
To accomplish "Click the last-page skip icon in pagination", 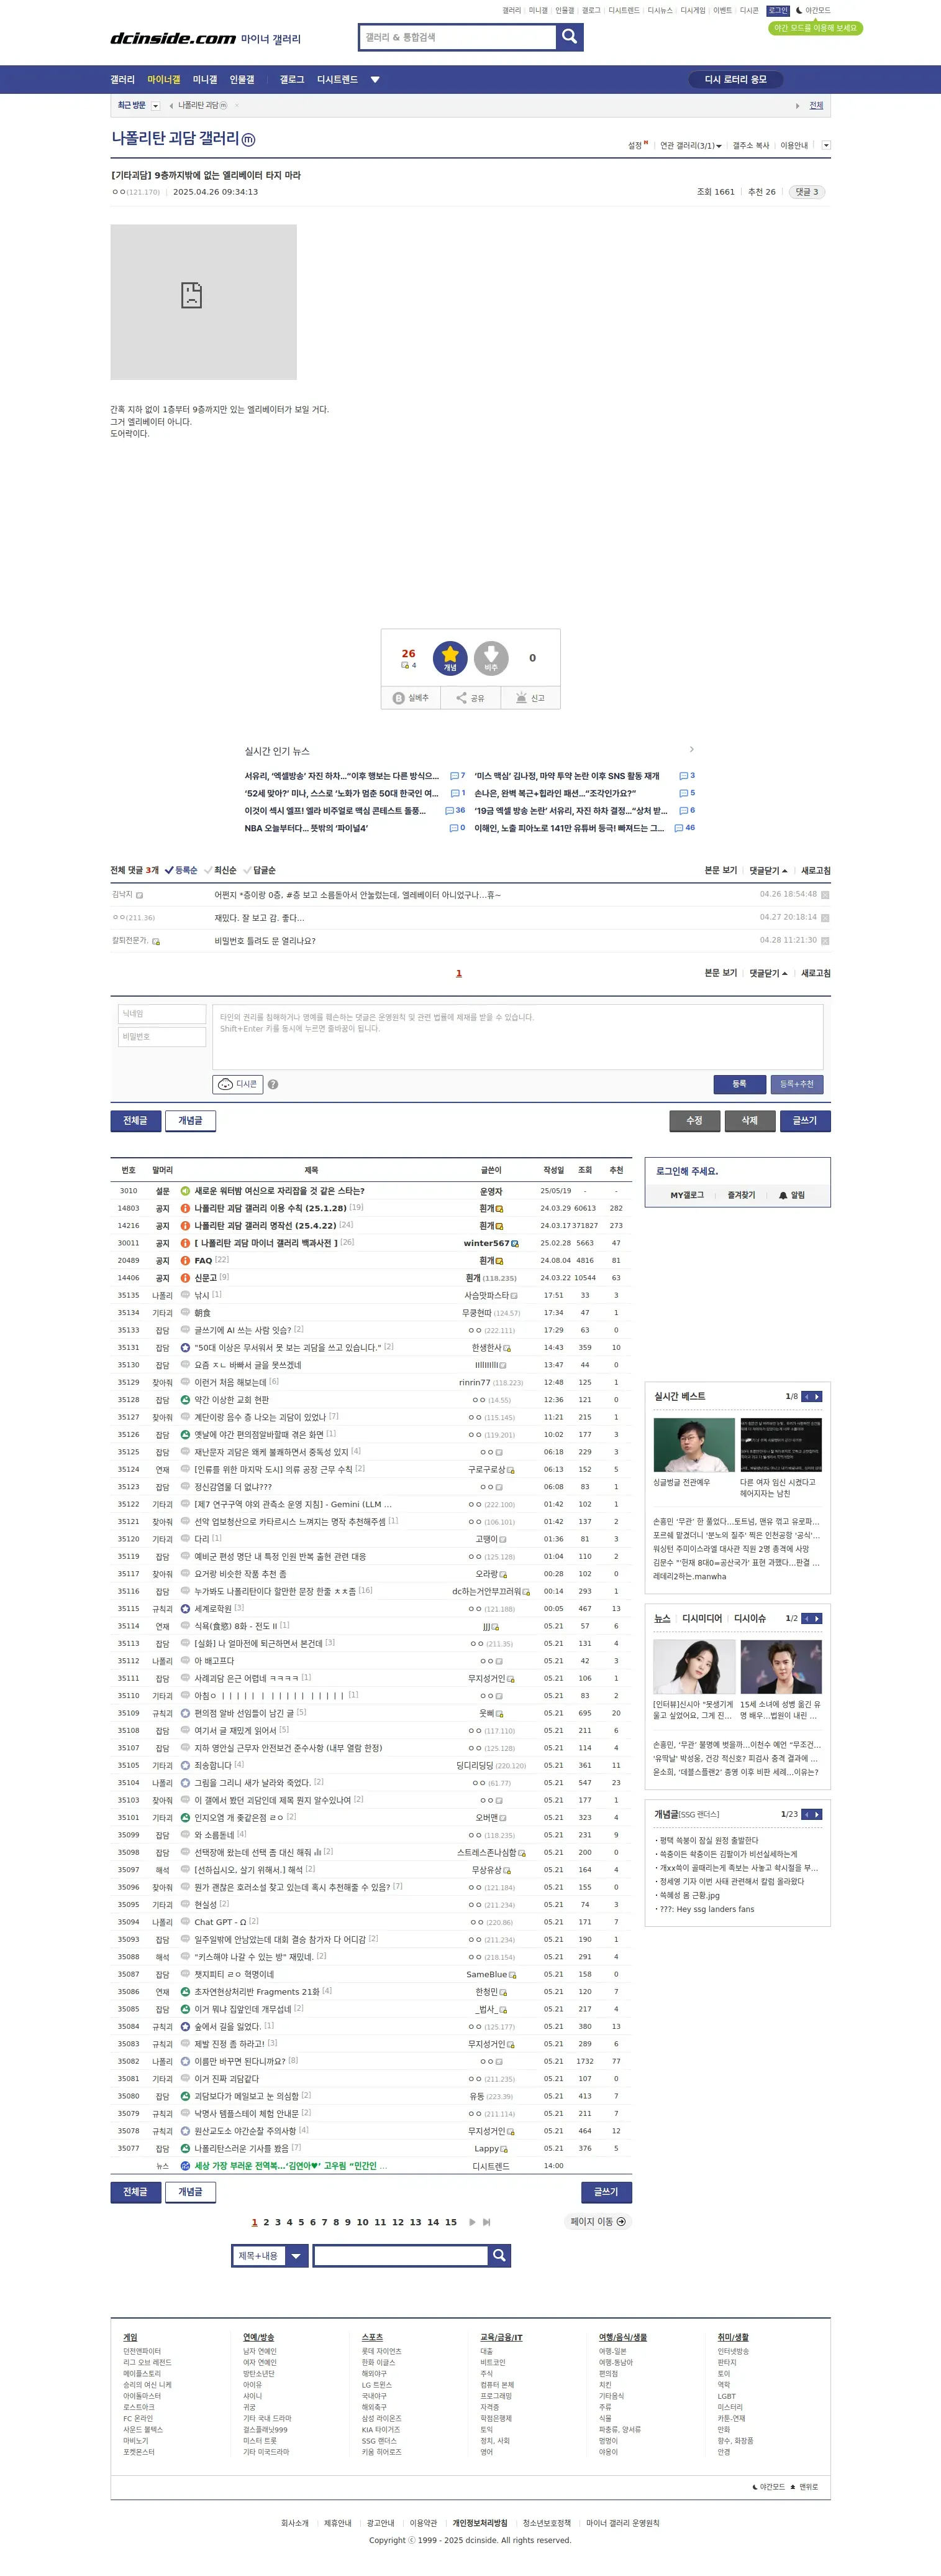I will (486, 2222).
